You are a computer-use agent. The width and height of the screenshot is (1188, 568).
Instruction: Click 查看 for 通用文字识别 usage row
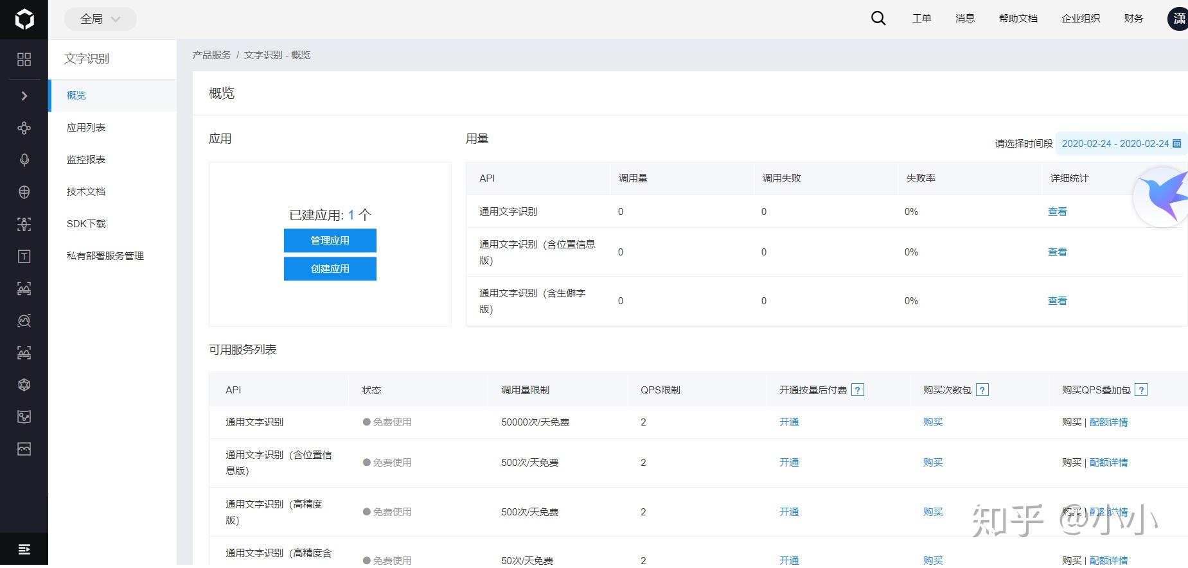click(1058, 212)
